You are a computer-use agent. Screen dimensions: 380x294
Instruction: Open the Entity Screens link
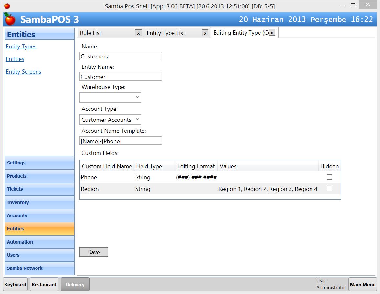click(x=23, y=72)
